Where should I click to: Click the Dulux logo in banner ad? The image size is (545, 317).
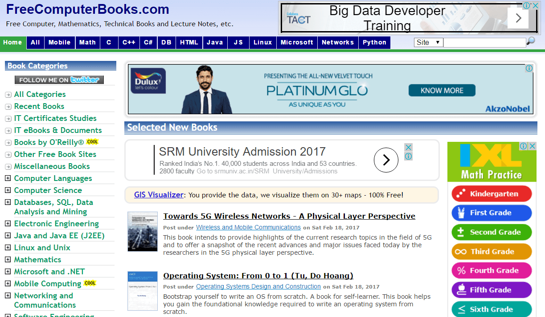tap(148, 81)
